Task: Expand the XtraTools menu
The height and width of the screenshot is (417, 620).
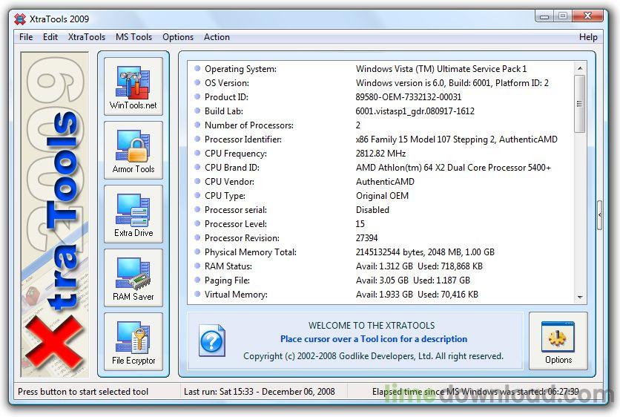Action: [x=87, y=37]
